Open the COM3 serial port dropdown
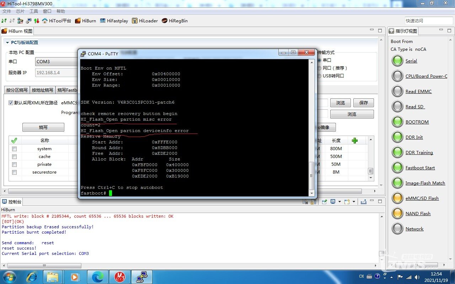 pyautogui.click(x=56, y=61)
